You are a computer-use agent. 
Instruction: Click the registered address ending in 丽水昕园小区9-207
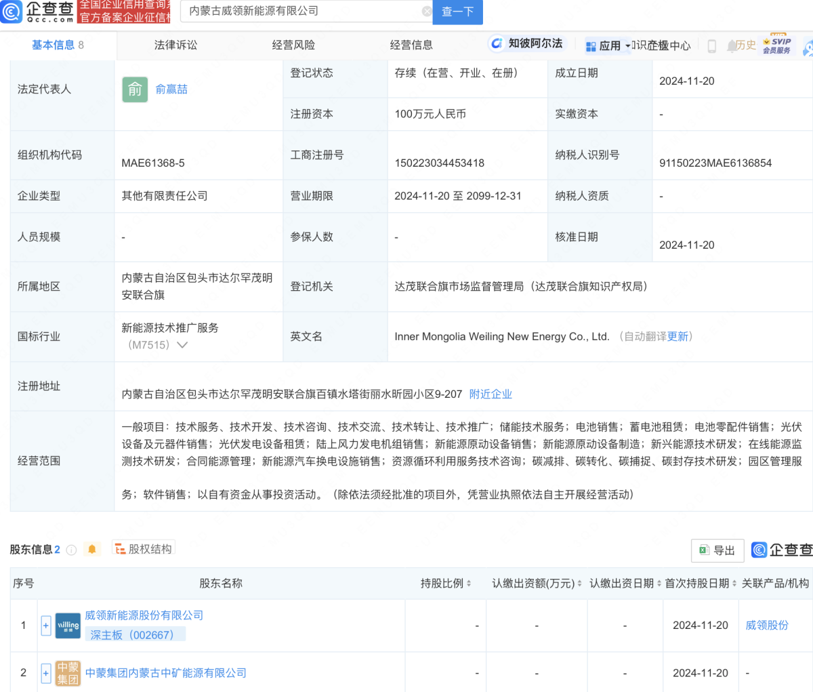point(292,394)
